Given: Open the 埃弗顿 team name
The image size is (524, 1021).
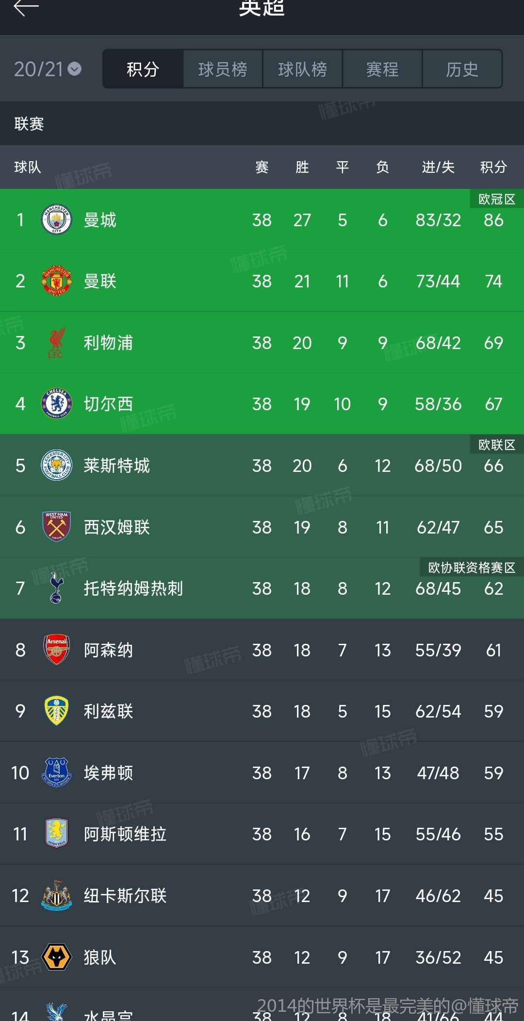Looking at the screenshot, I should tap(108, 773).
